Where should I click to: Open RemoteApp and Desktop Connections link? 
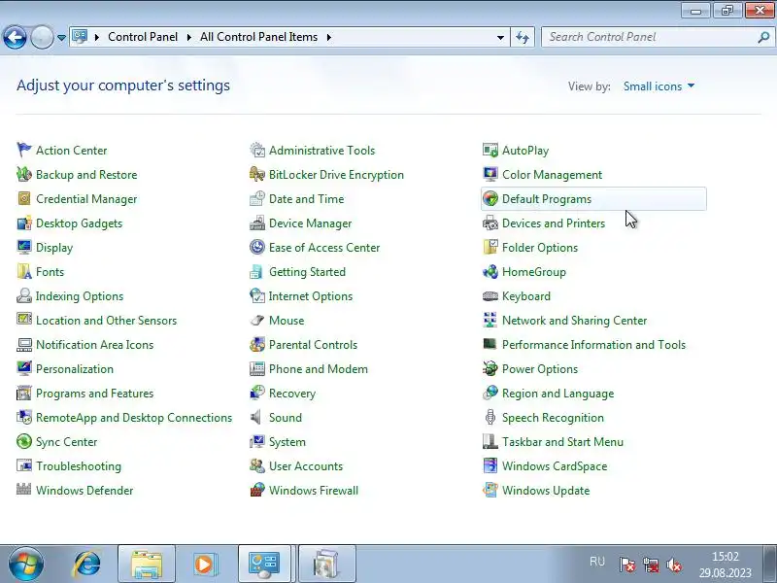[x=134, y=418]
